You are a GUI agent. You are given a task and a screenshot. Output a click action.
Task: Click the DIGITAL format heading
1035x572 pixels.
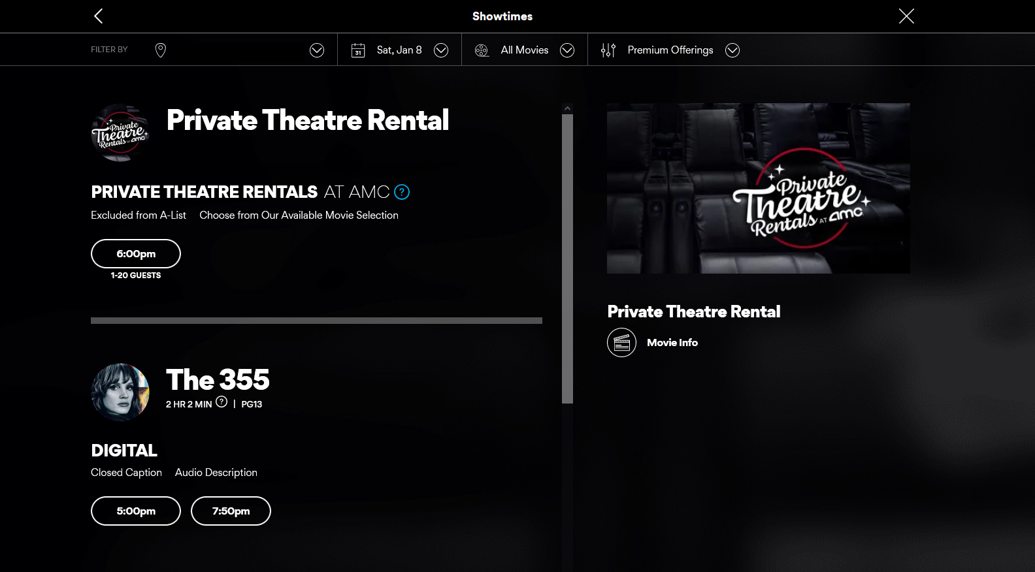coord(124,451)
